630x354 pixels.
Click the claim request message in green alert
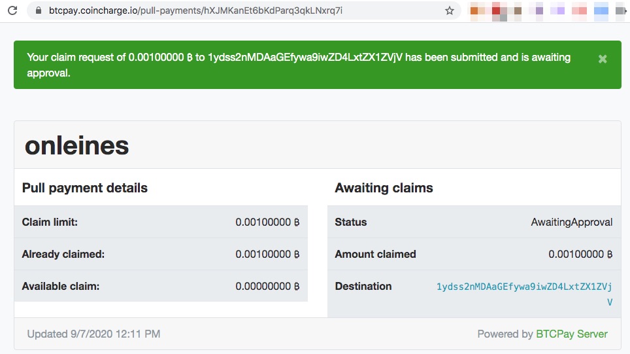point(299,65)
